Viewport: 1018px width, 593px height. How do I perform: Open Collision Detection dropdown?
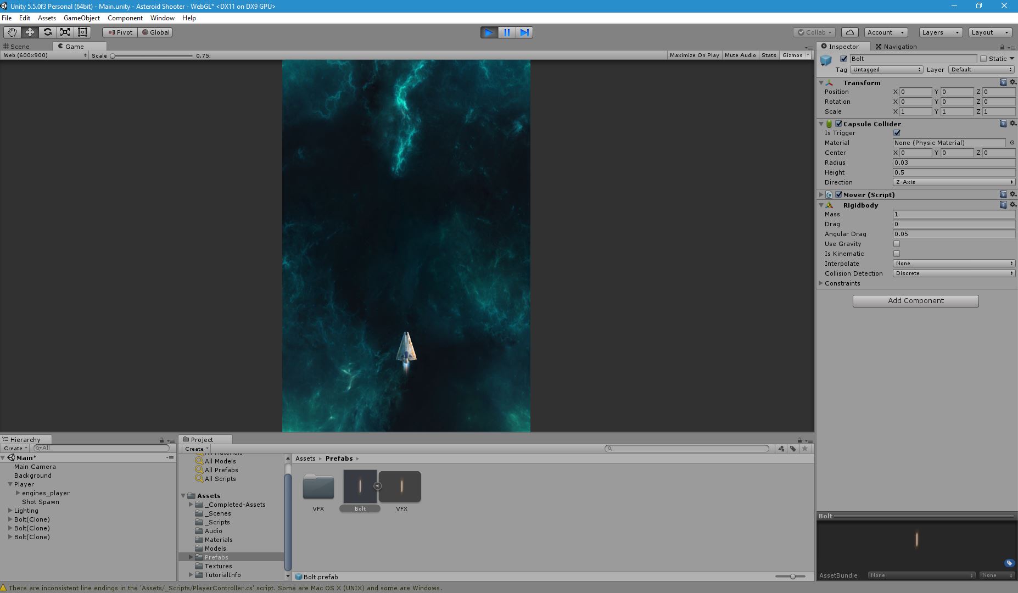(x=954, y=273)
